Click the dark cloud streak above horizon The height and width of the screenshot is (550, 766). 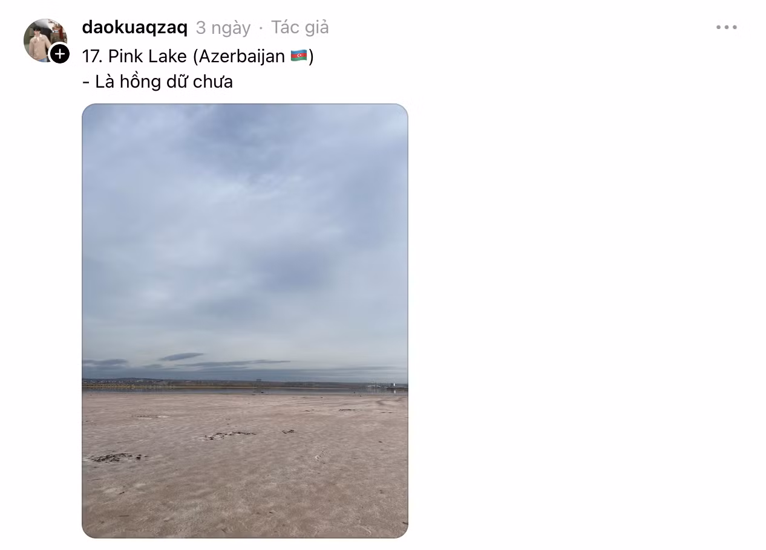point(181,357)
